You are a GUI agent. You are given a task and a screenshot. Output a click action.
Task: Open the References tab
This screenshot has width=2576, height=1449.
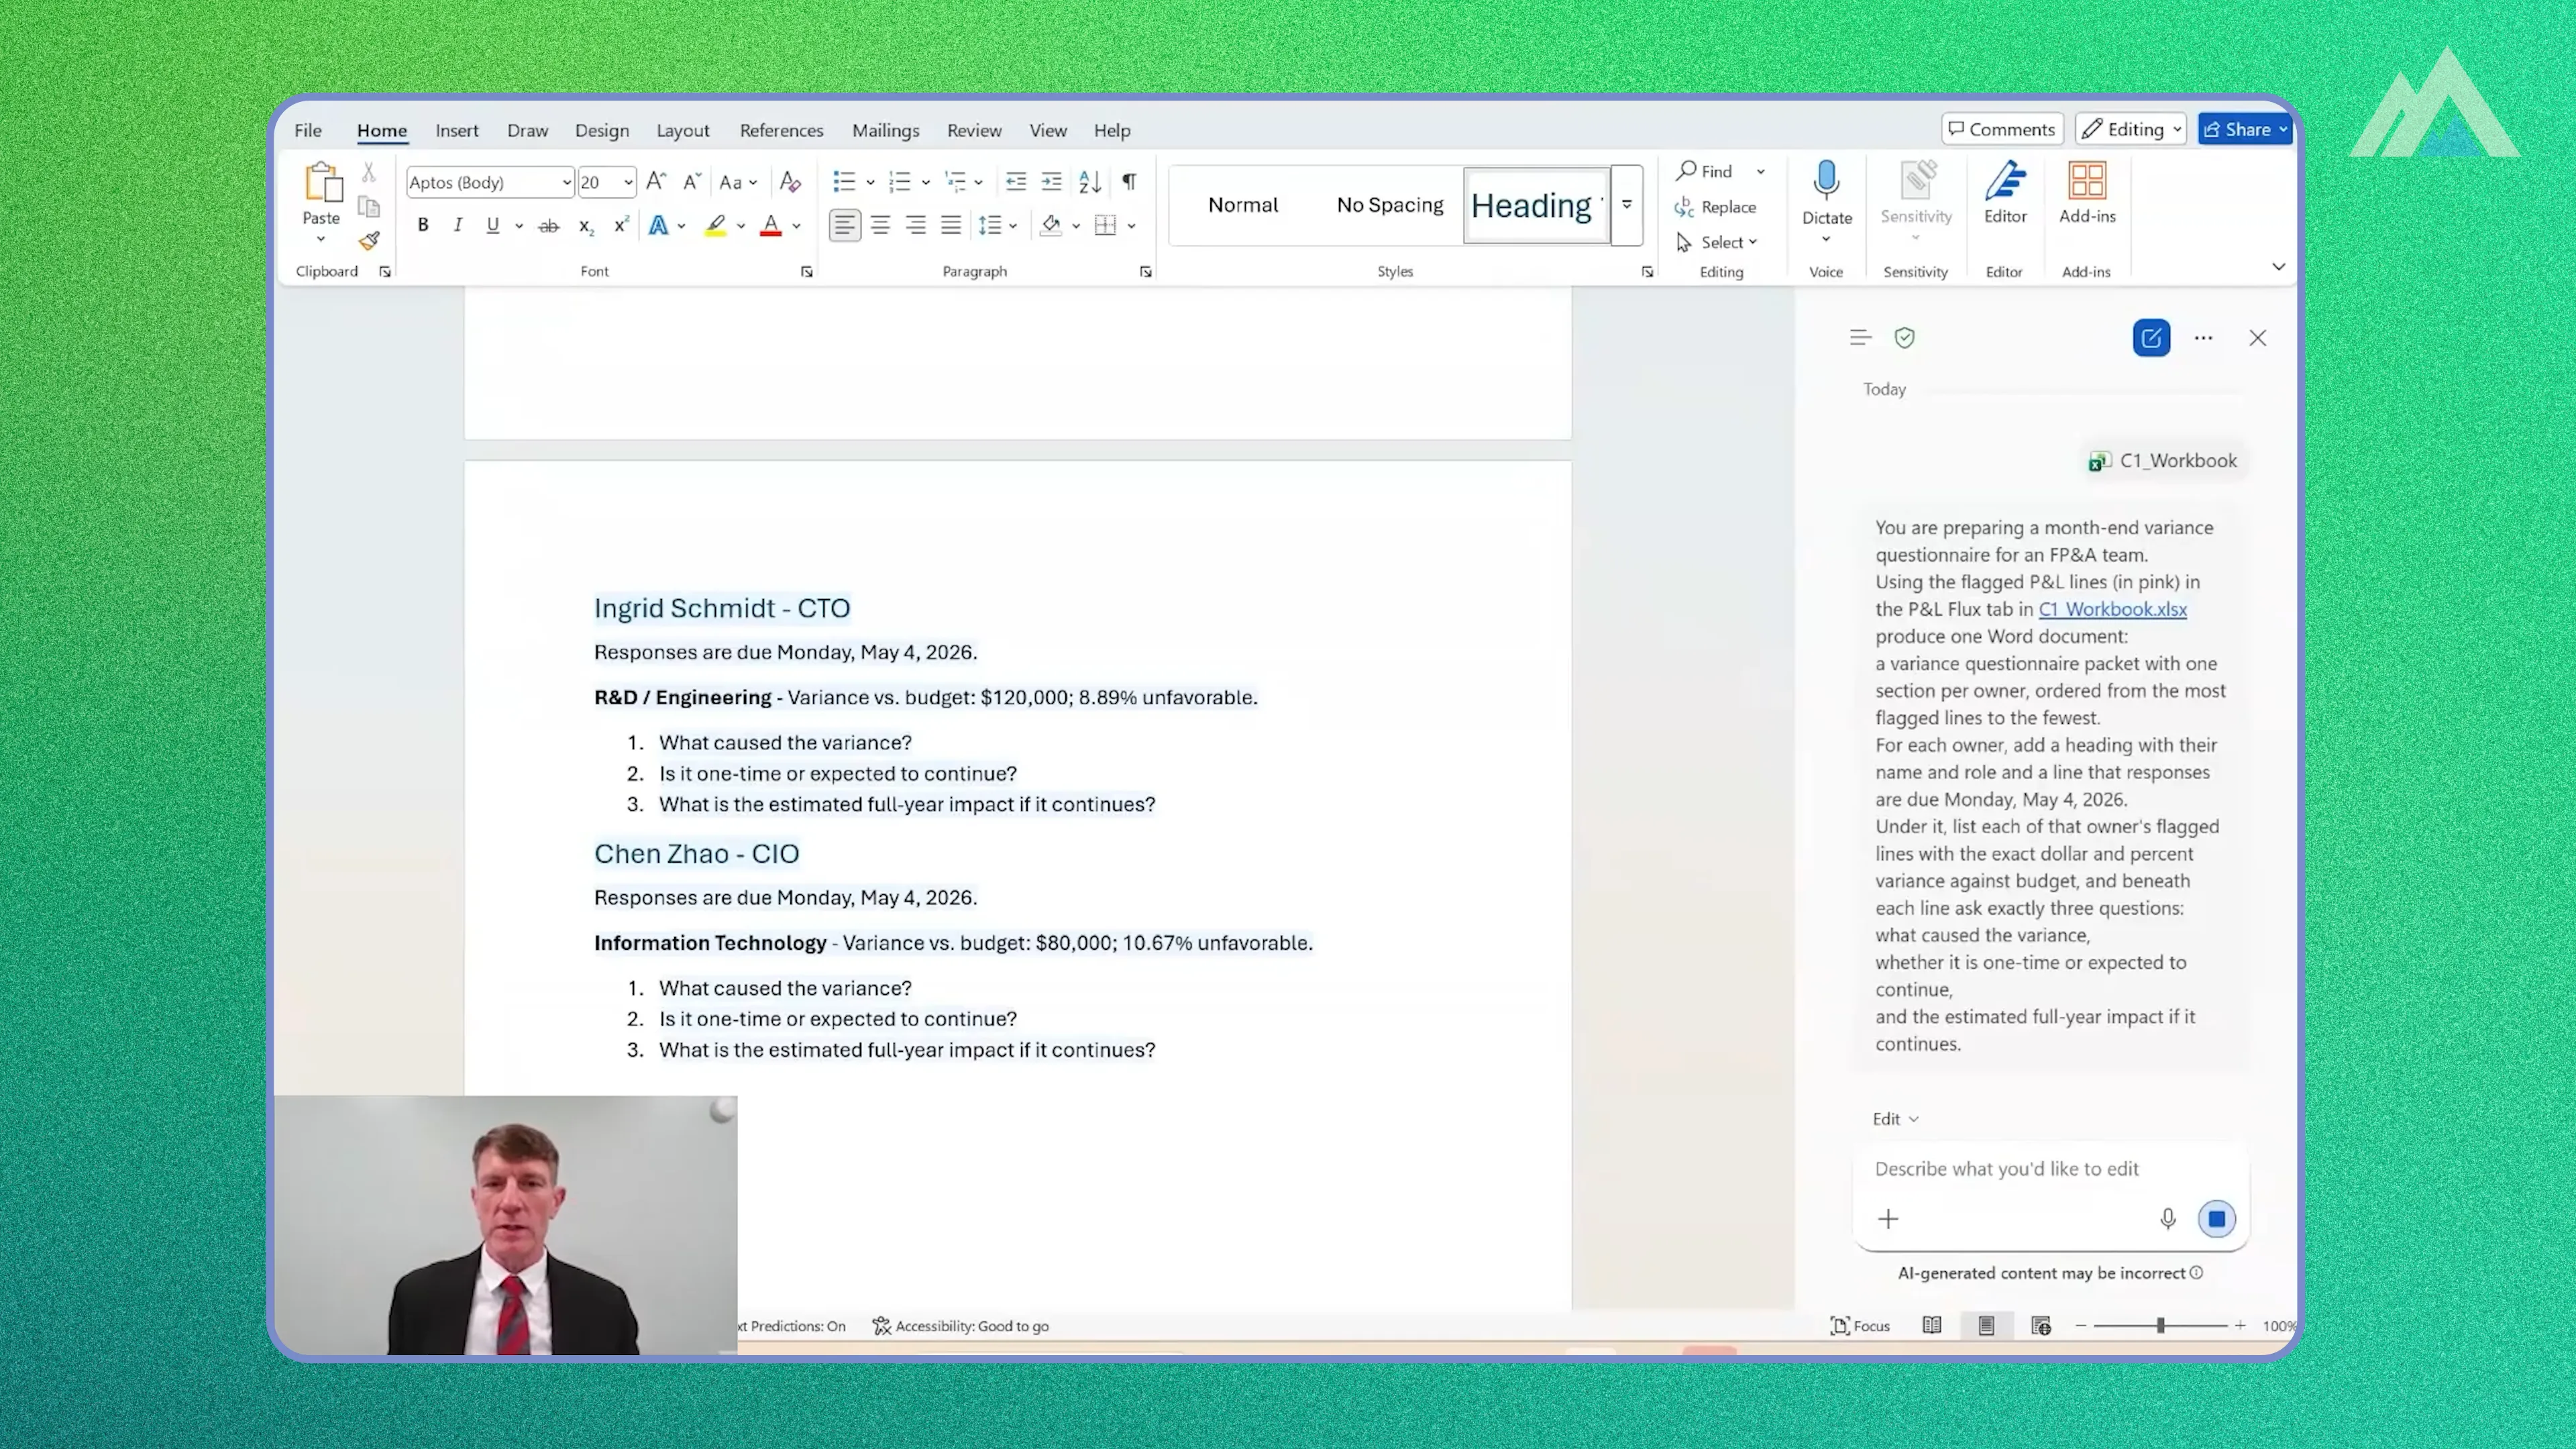click(782, 130)
